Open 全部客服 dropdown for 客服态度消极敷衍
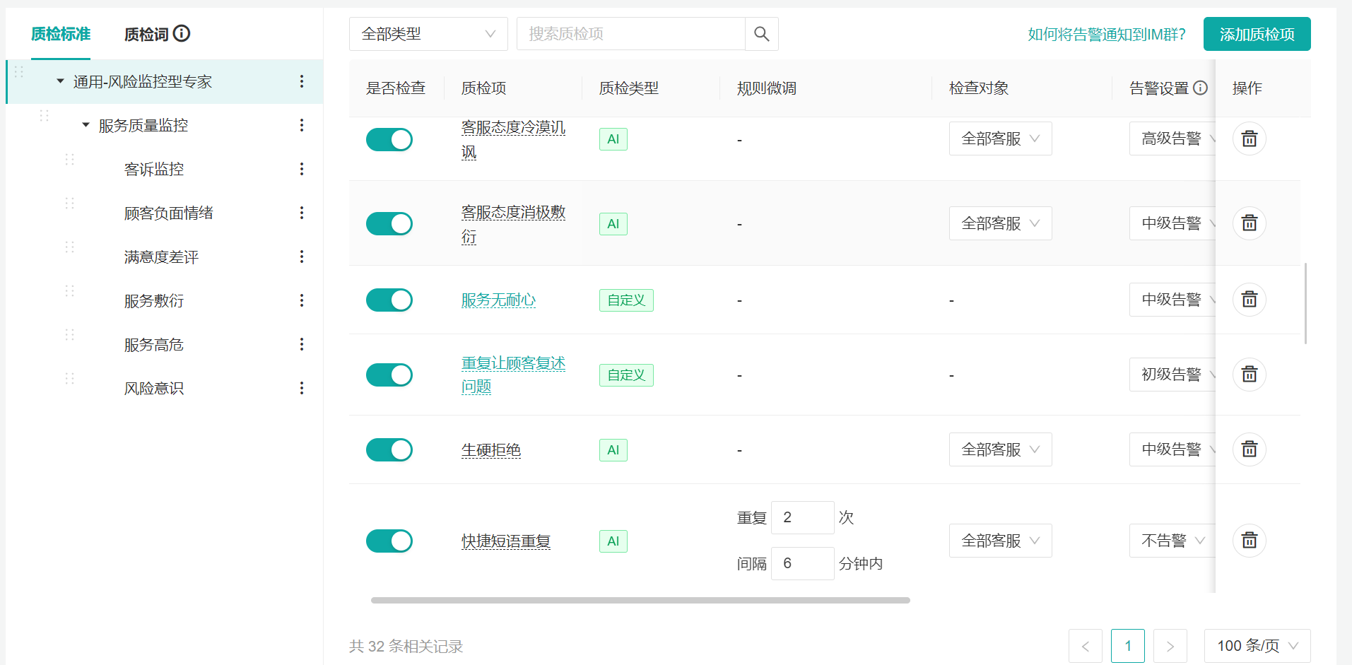Screen dimensions: 1352x665 pyautogui.click(x=1000, y=223)
